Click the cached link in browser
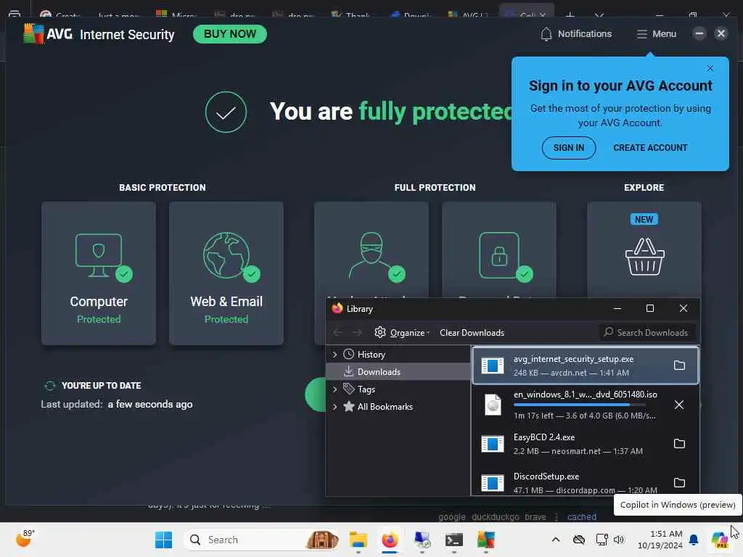 coord(581,516)
